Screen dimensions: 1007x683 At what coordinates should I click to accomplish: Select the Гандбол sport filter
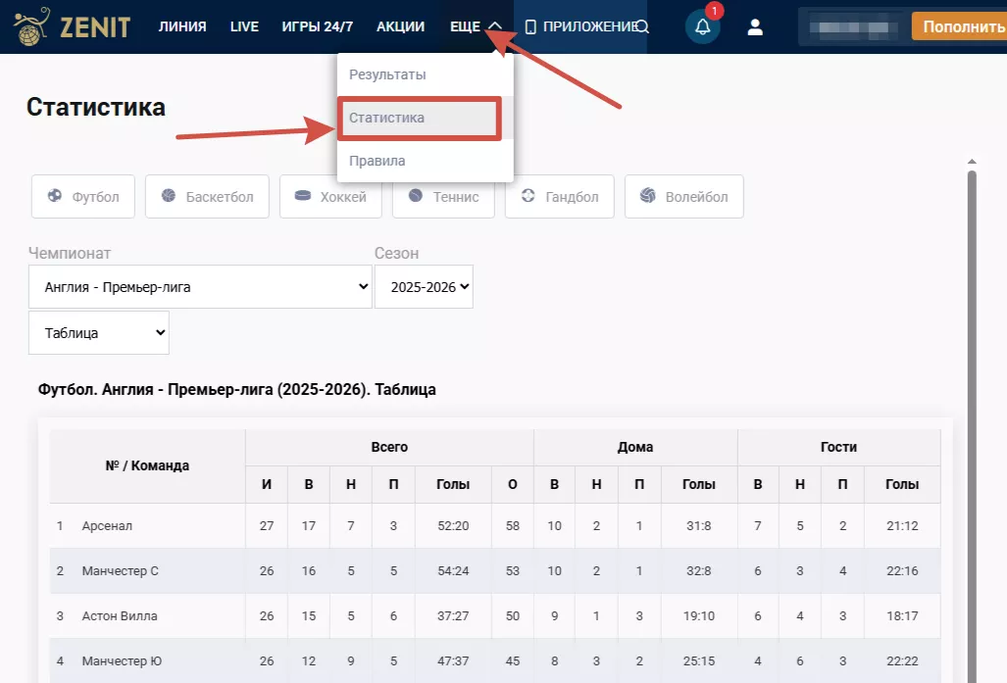(x=559, y=197)
